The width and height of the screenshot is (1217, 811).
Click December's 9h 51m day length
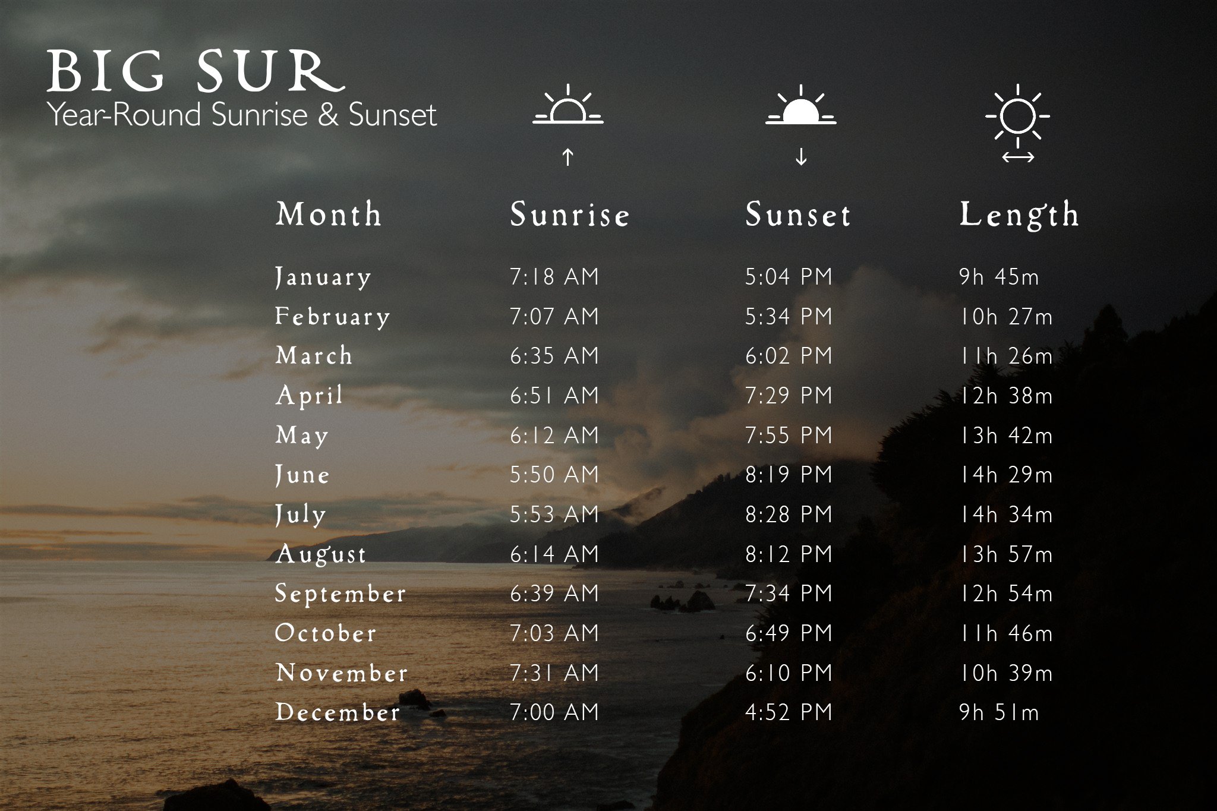998,712
